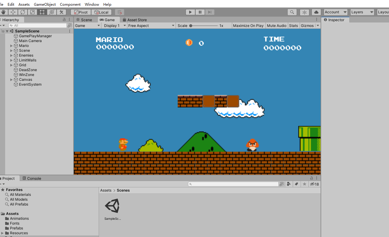389x237 pixels.
Task: Open the Gizmos dropdown arrow
Action: [x=318, y=26]
